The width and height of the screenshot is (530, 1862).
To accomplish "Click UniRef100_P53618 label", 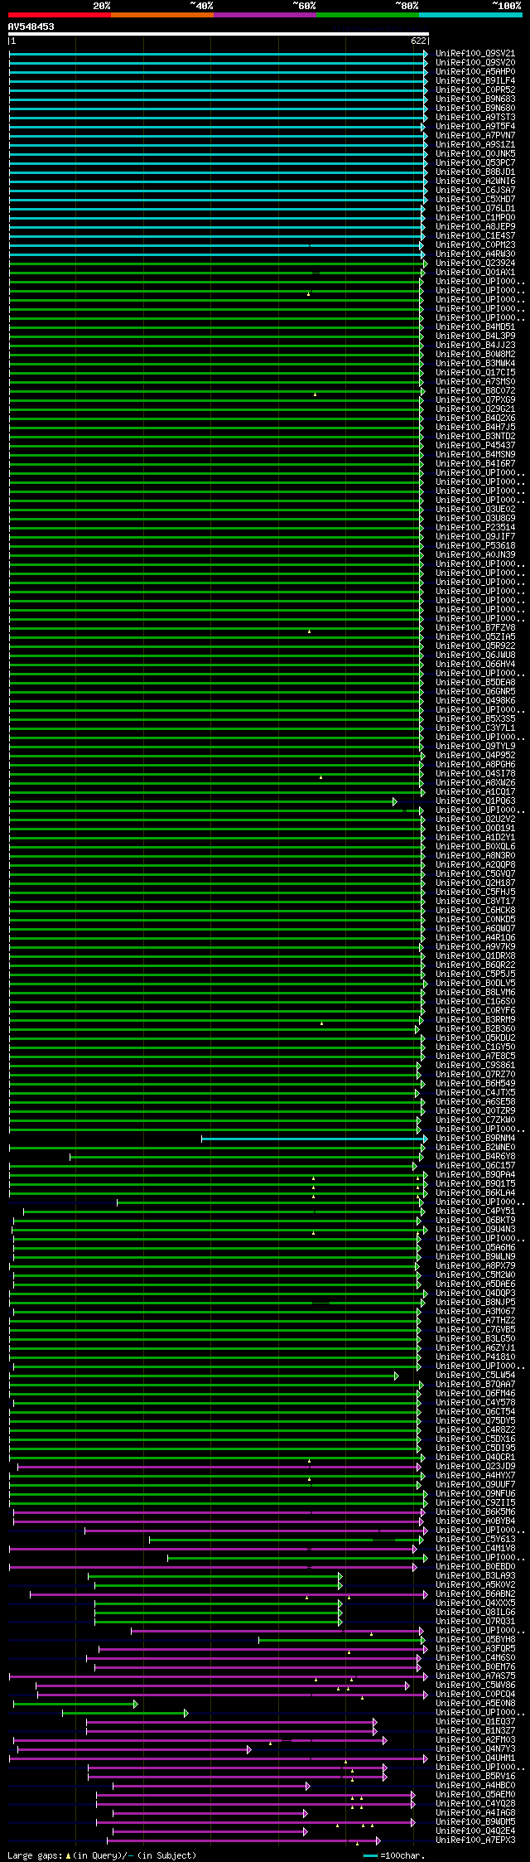I will (475, 546).
